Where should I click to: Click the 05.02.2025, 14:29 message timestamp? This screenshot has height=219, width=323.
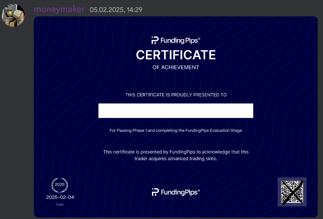[x=116, y=10]
